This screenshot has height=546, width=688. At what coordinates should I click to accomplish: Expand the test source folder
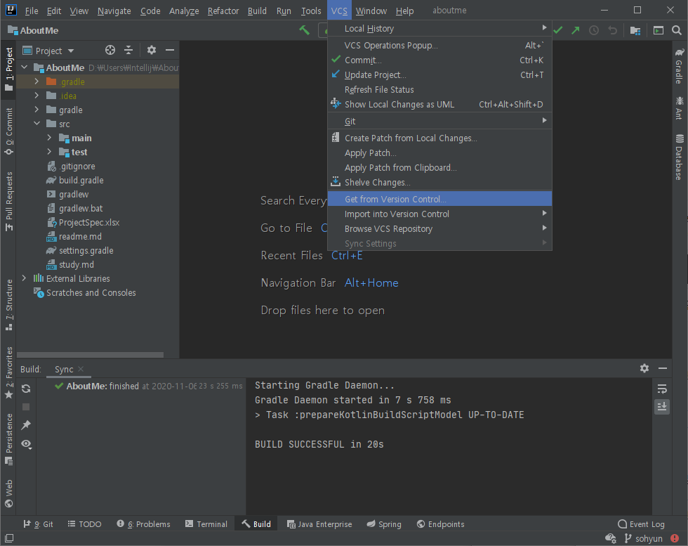49,152
